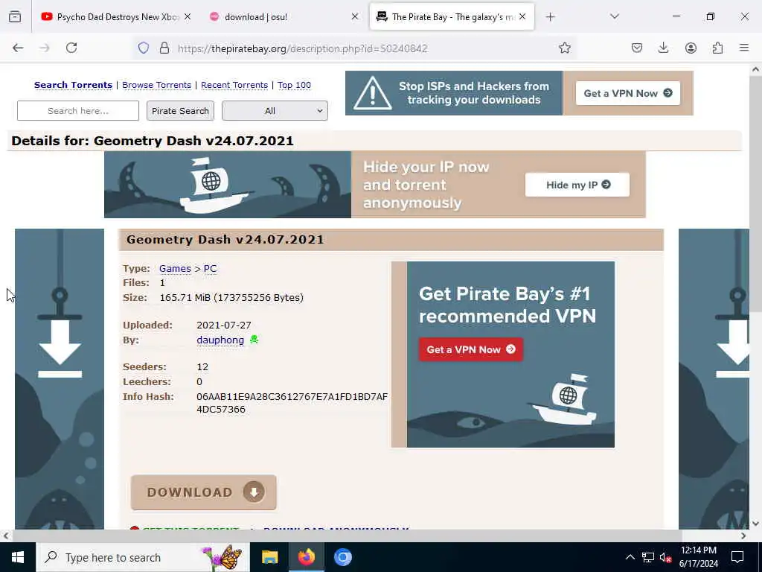Click red Get a VPN Now button
This screenshot has width=762, height=572.
coord(470,349)
